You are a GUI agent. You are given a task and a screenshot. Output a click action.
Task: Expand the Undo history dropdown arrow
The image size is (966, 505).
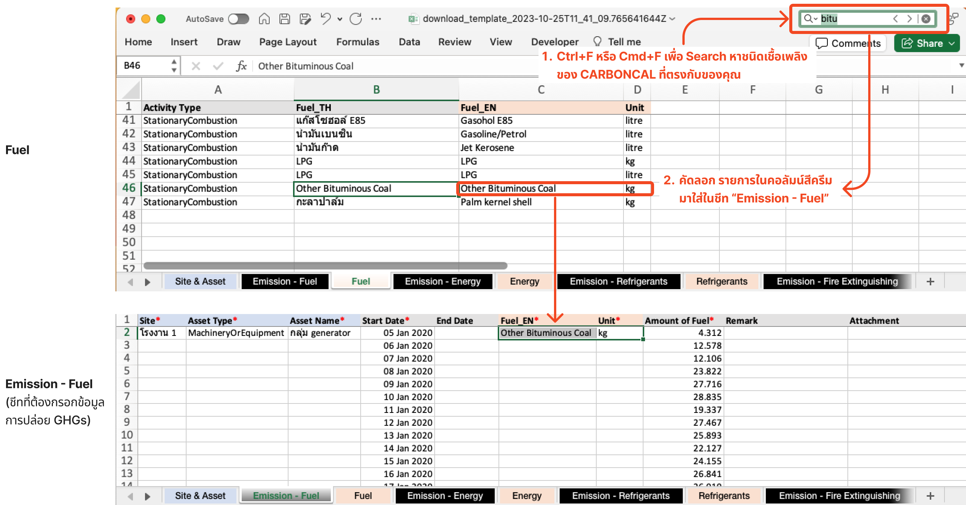pyautogui.click(x=340, y=19)
